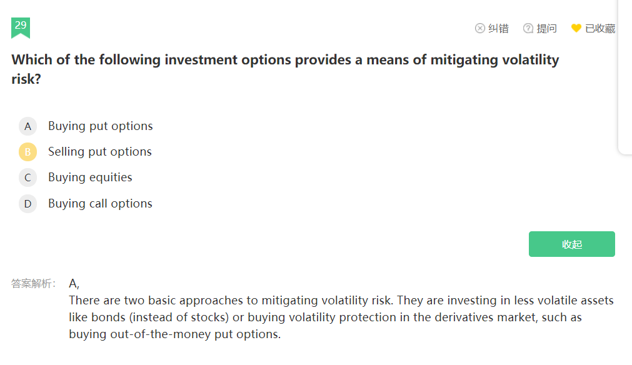Click the green question 29 bookmark badge
The image size is (632, 365).
pos(21,27)
